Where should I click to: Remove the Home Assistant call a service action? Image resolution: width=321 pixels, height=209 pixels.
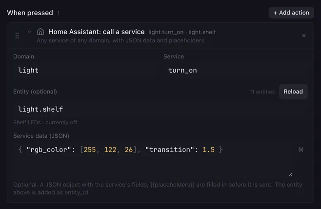tap(304, 36)
